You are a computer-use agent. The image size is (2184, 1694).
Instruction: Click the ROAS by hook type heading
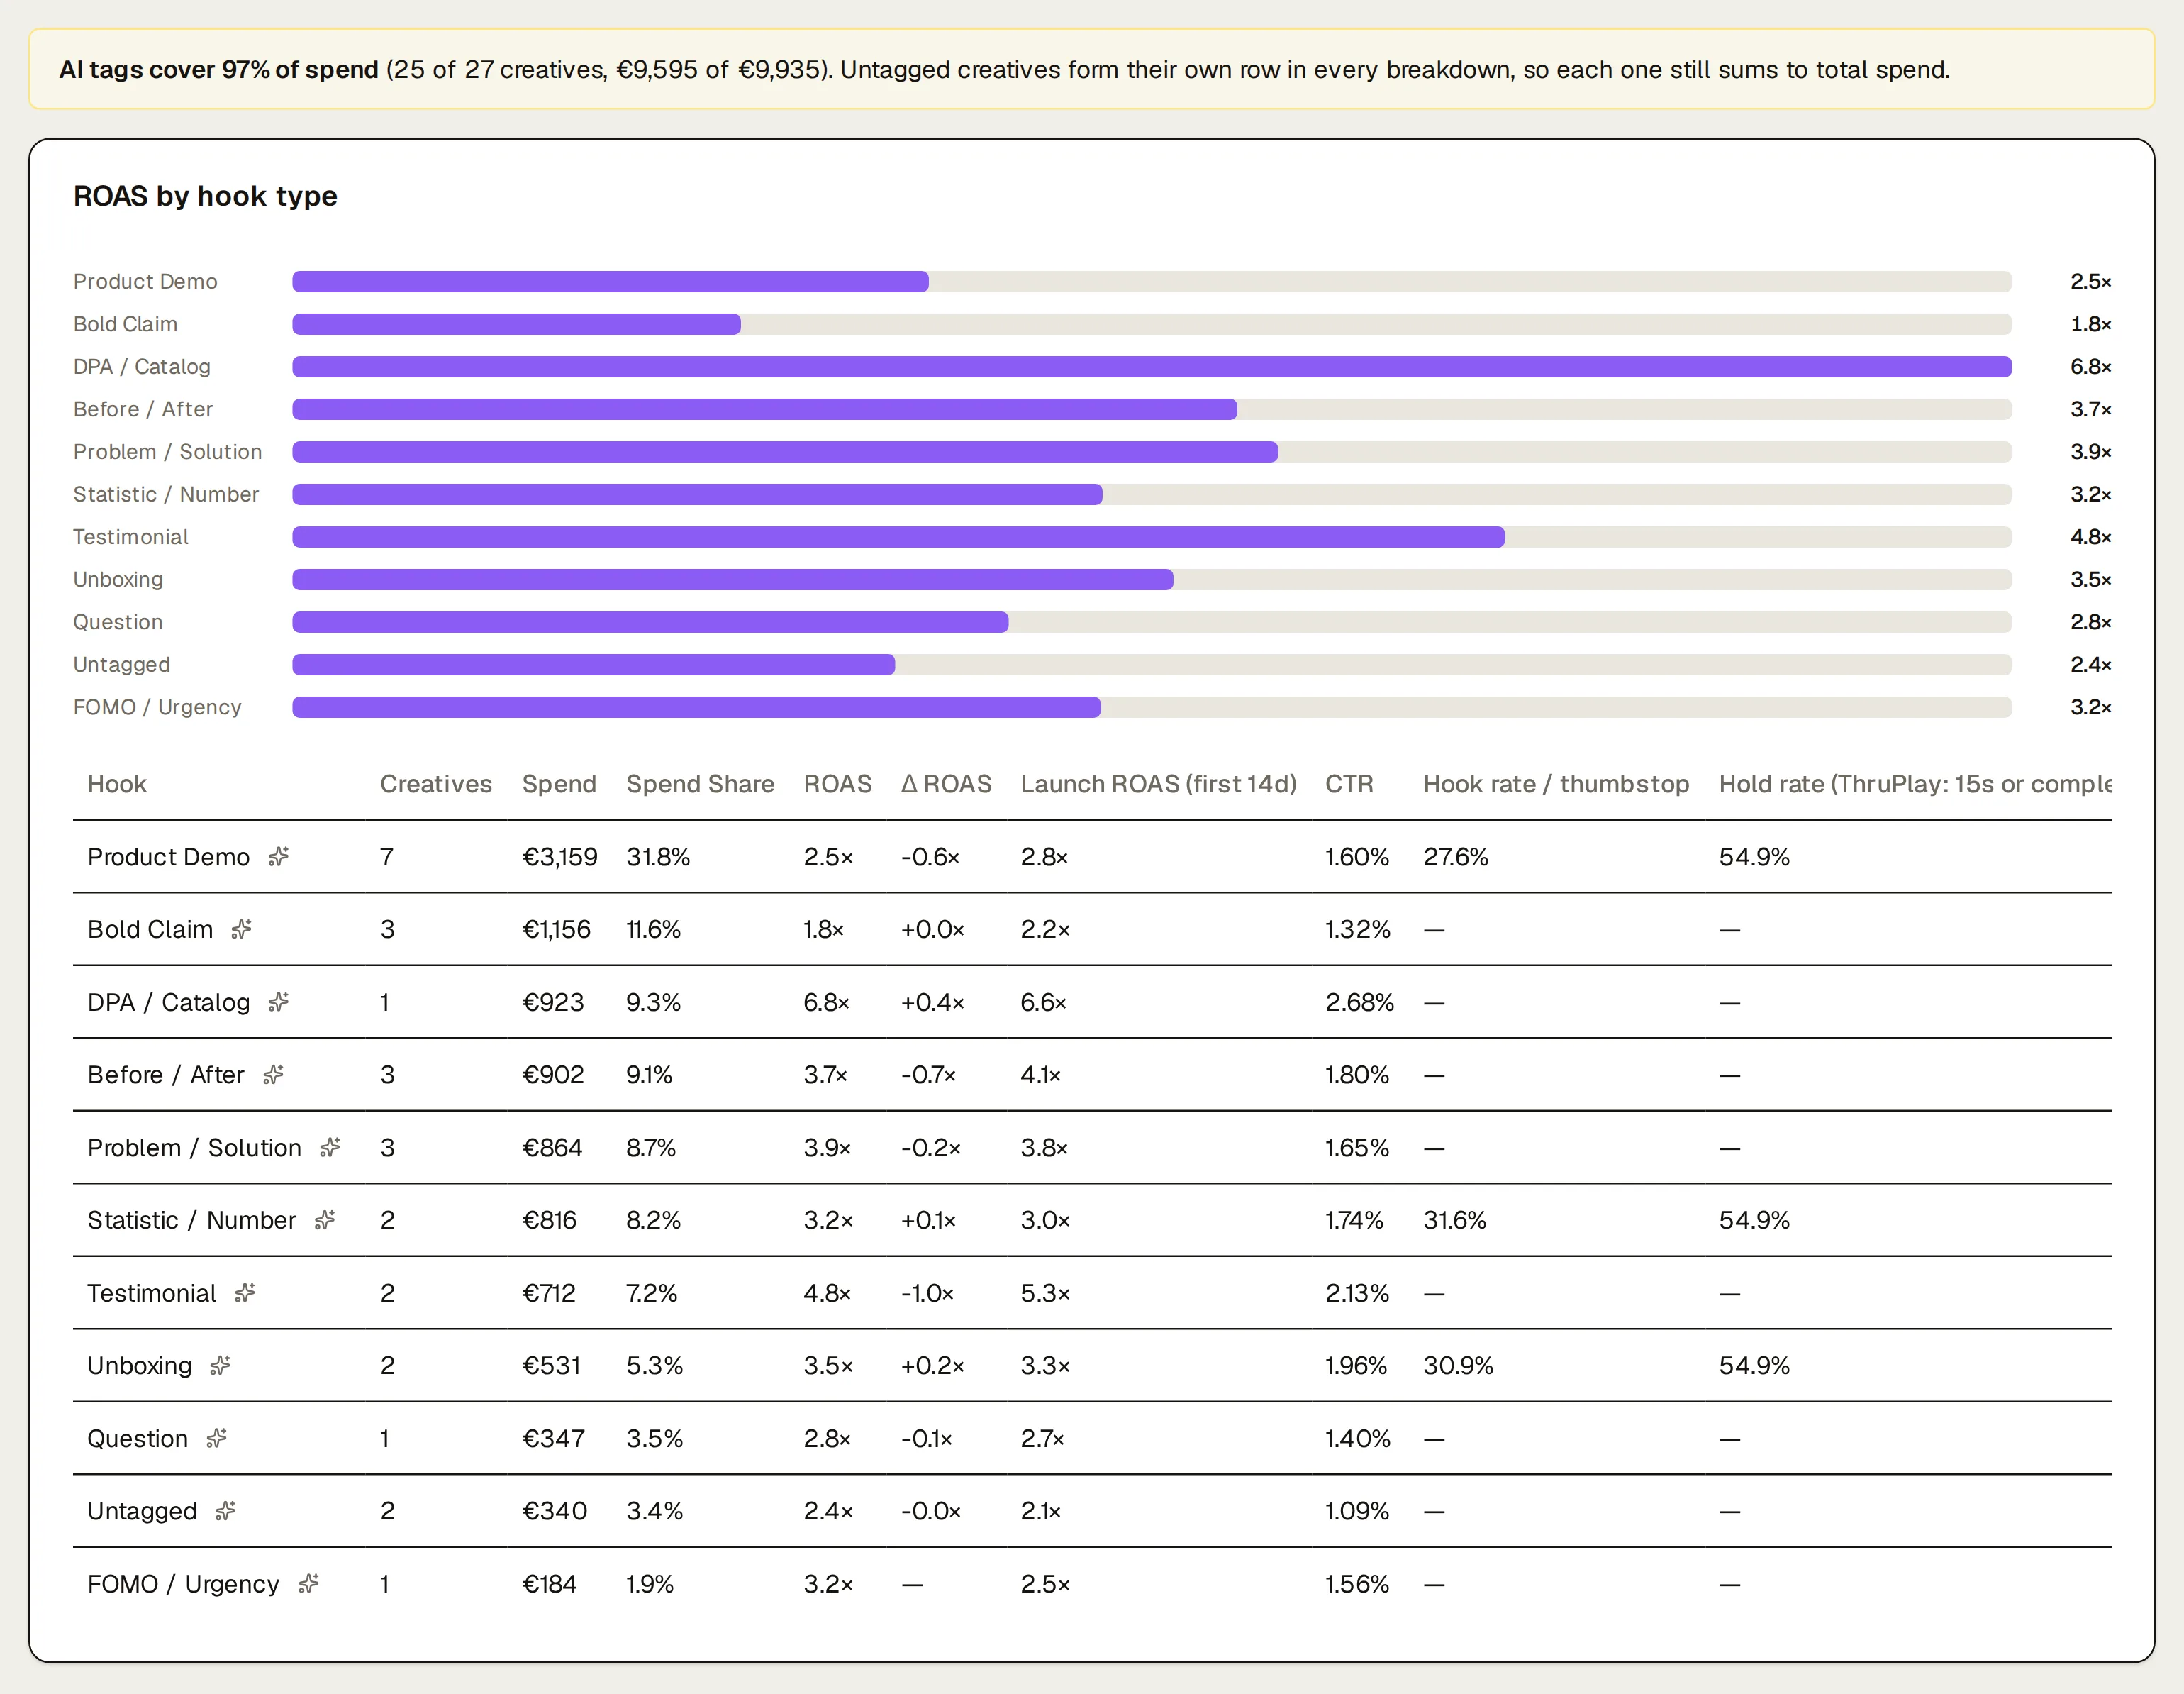pos(205,196)
